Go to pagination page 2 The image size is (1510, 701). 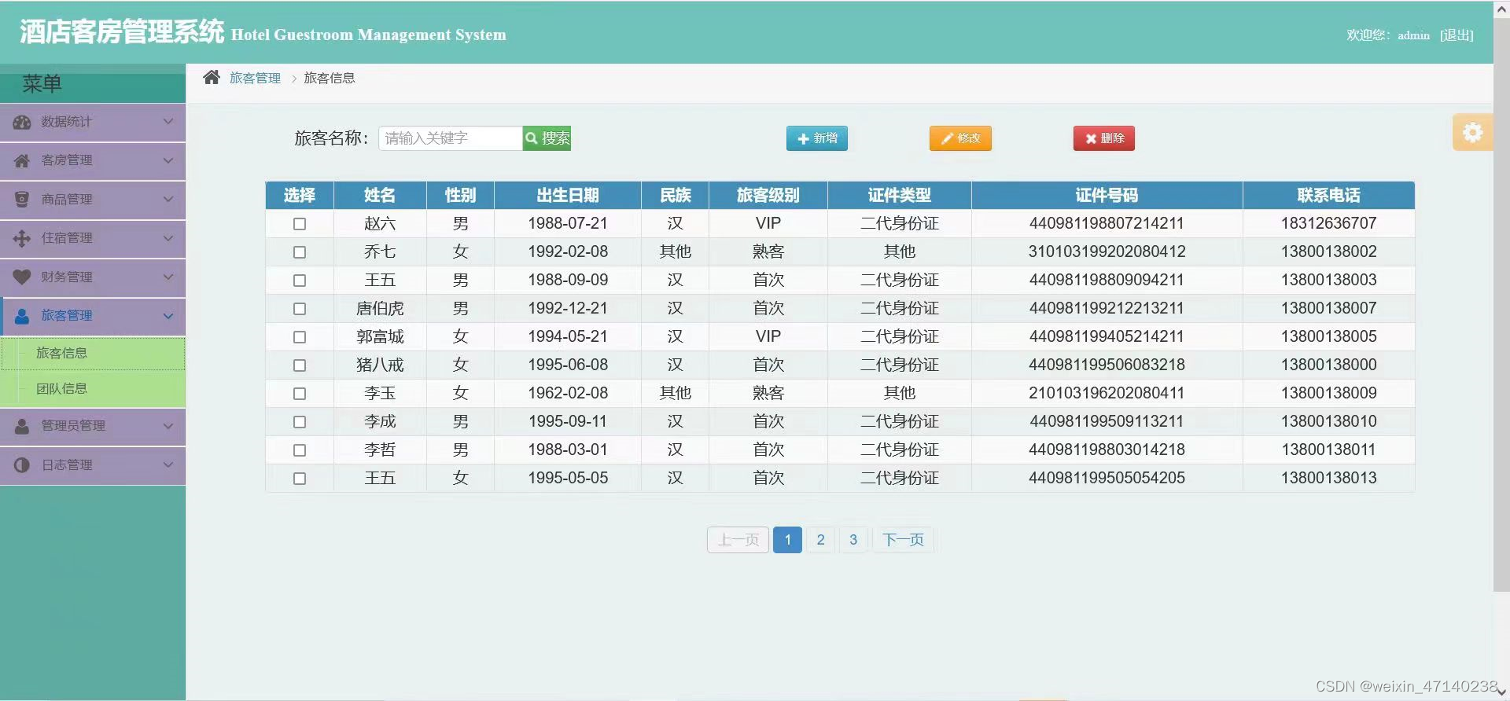coord(820,540)
